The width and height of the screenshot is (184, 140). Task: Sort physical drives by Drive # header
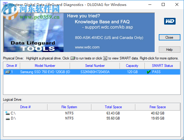tap(12, 66)
